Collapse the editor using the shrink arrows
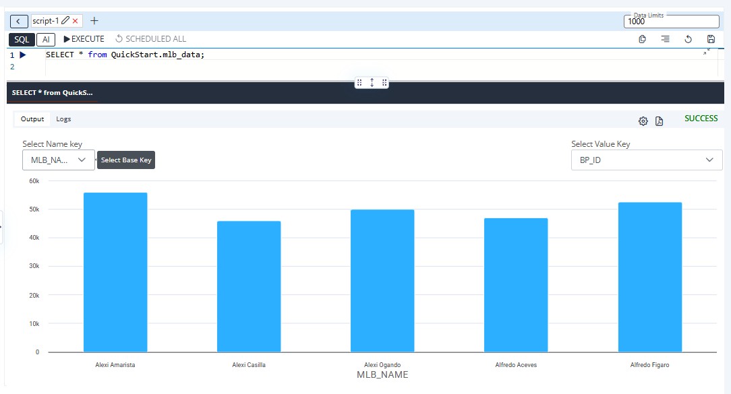This screenshot has width=731, height=394. (x=707, y=52)
